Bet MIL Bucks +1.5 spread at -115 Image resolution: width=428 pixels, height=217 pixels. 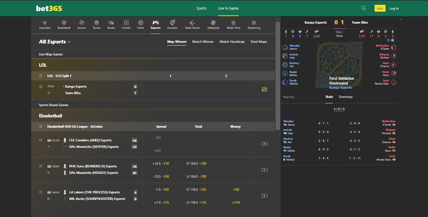pos(162,203)
